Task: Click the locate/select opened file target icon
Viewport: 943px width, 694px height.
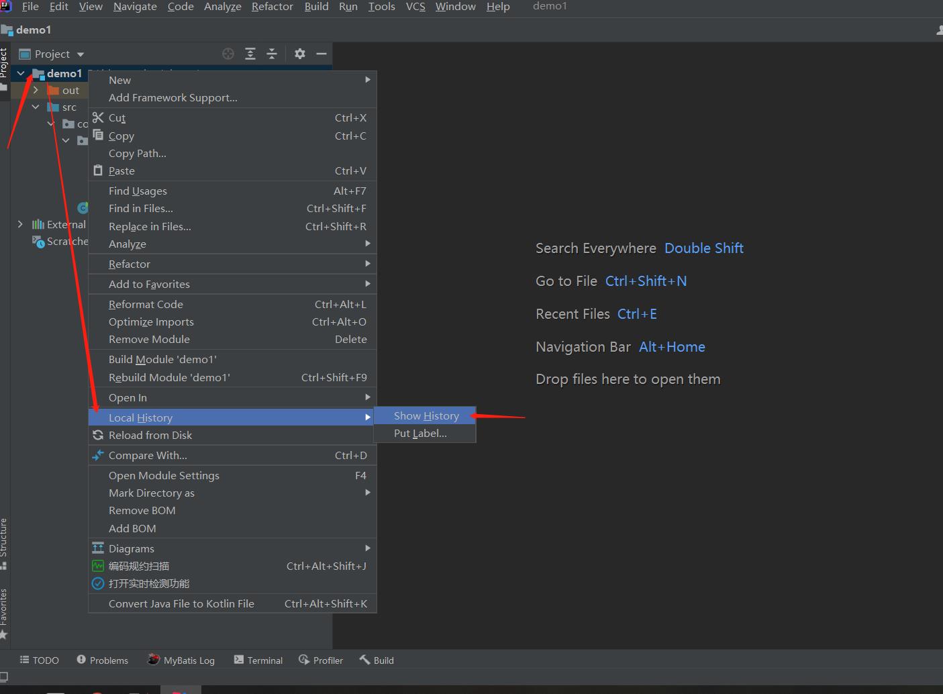Action: 228,54
